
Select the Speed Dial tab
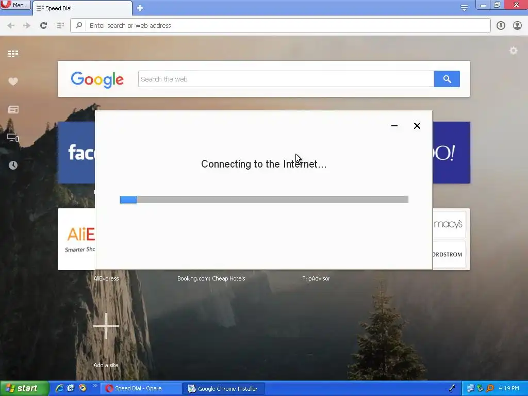pos(82,8)
